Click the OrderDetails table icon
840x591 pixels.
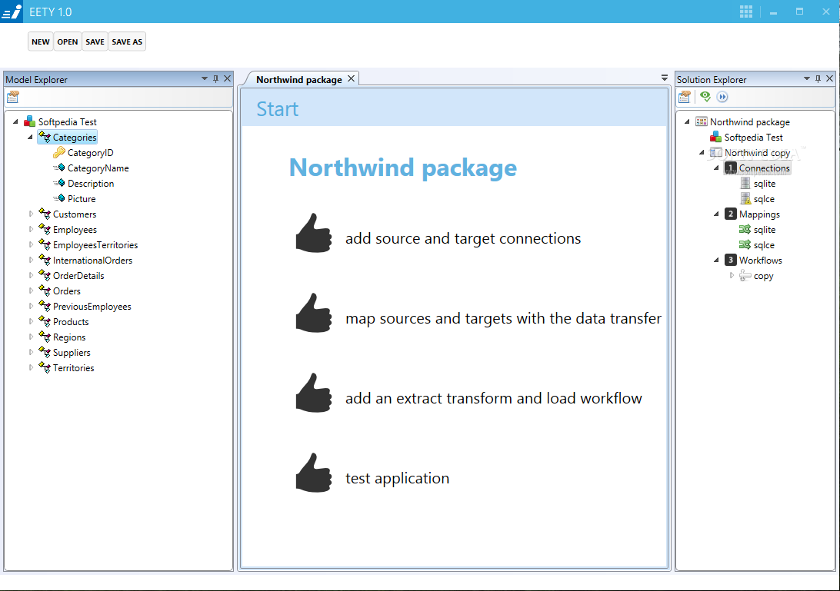[45, 275]
